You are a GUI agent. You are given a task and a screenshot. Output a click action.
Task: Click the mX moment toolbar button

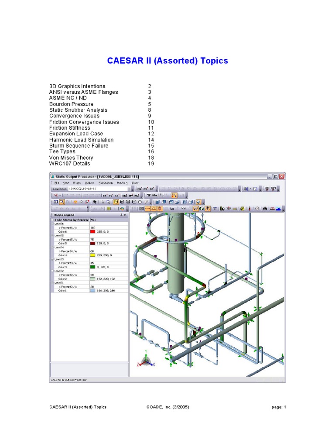(x=124, y=195)
